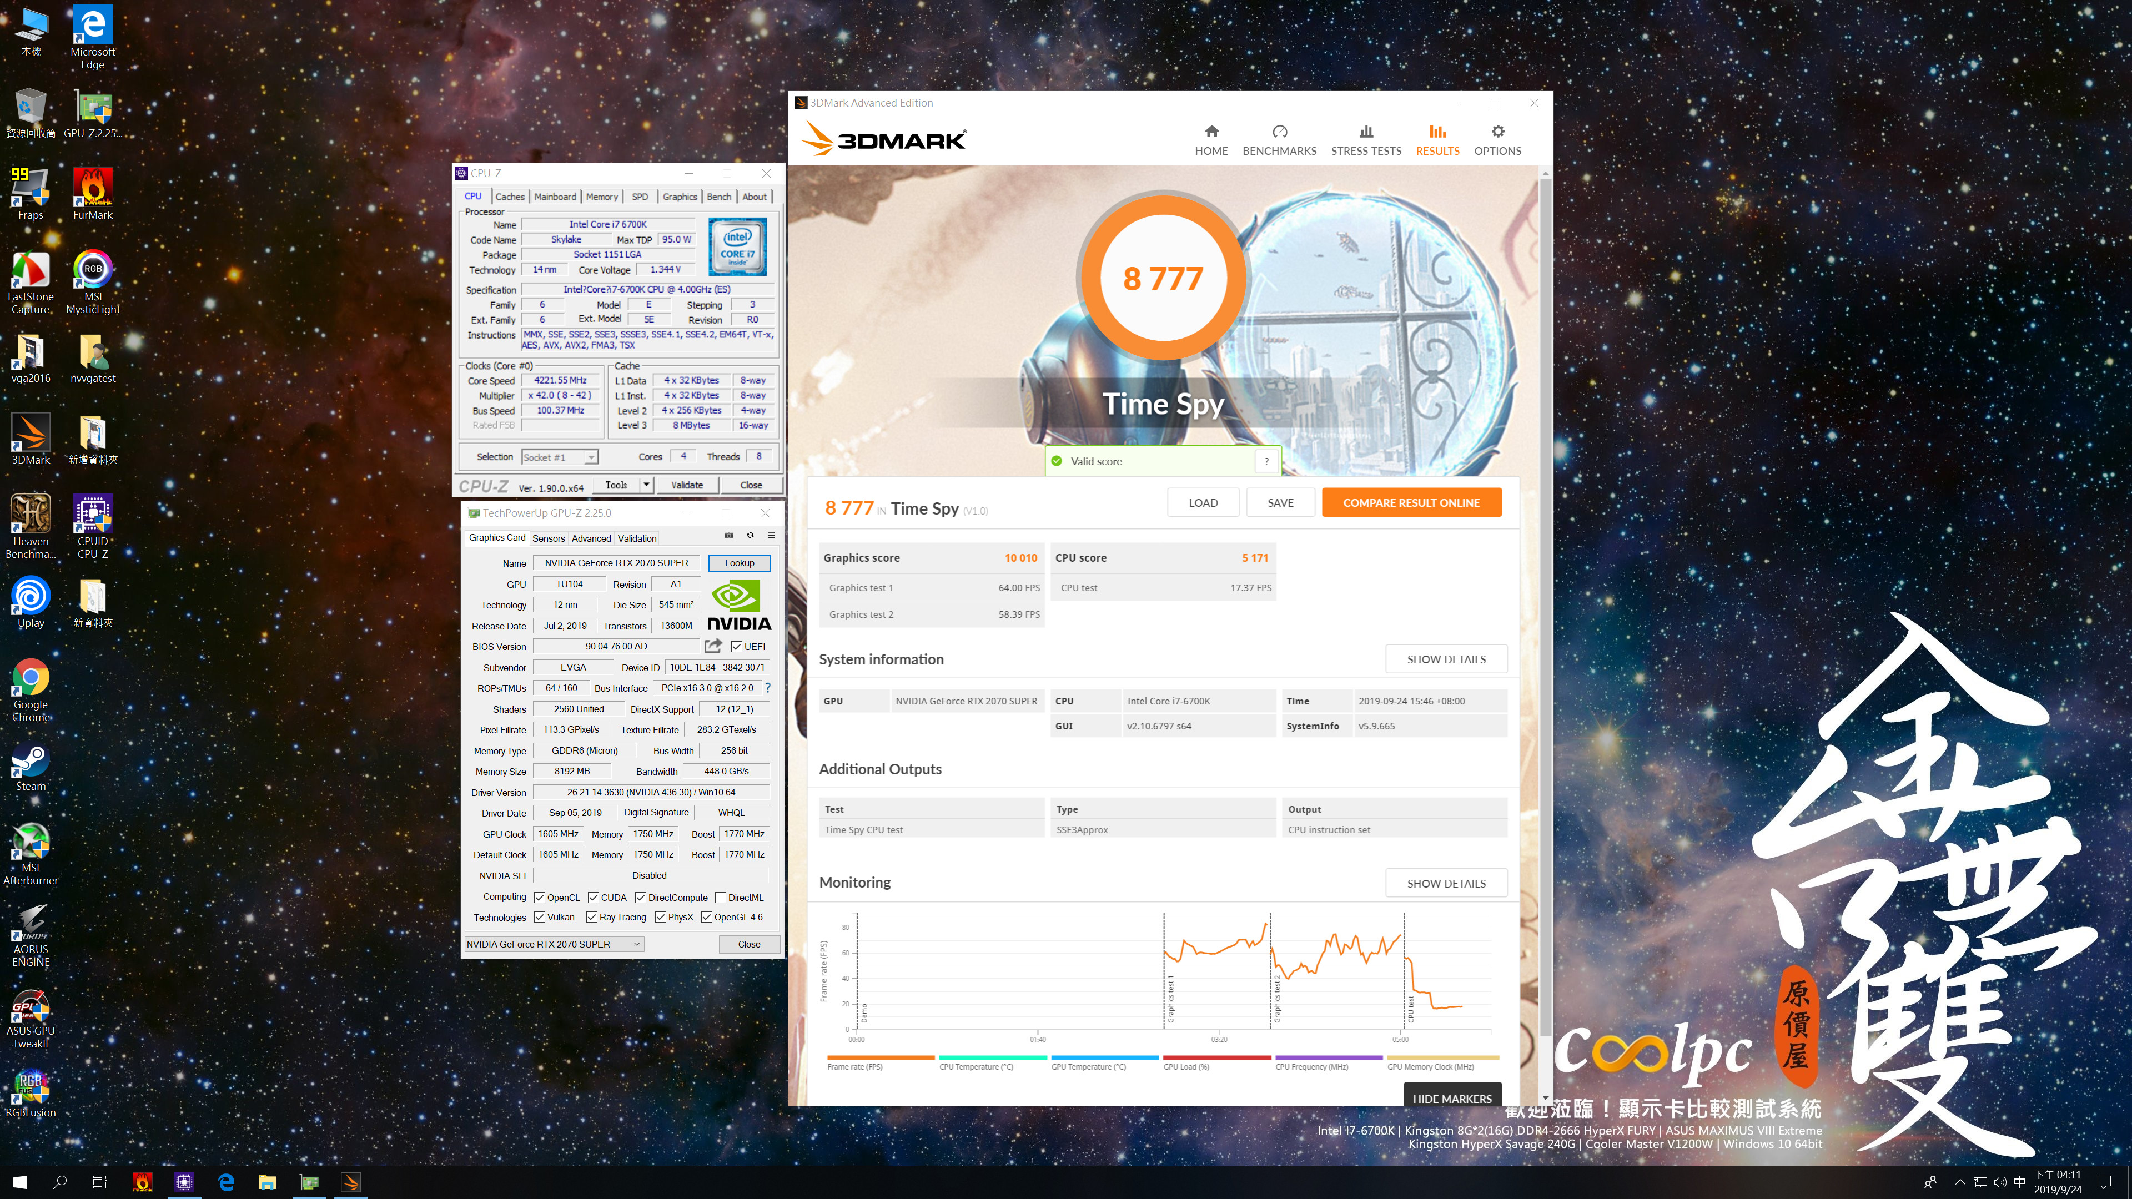Click Validate in CPU-Z

[686, 485]
